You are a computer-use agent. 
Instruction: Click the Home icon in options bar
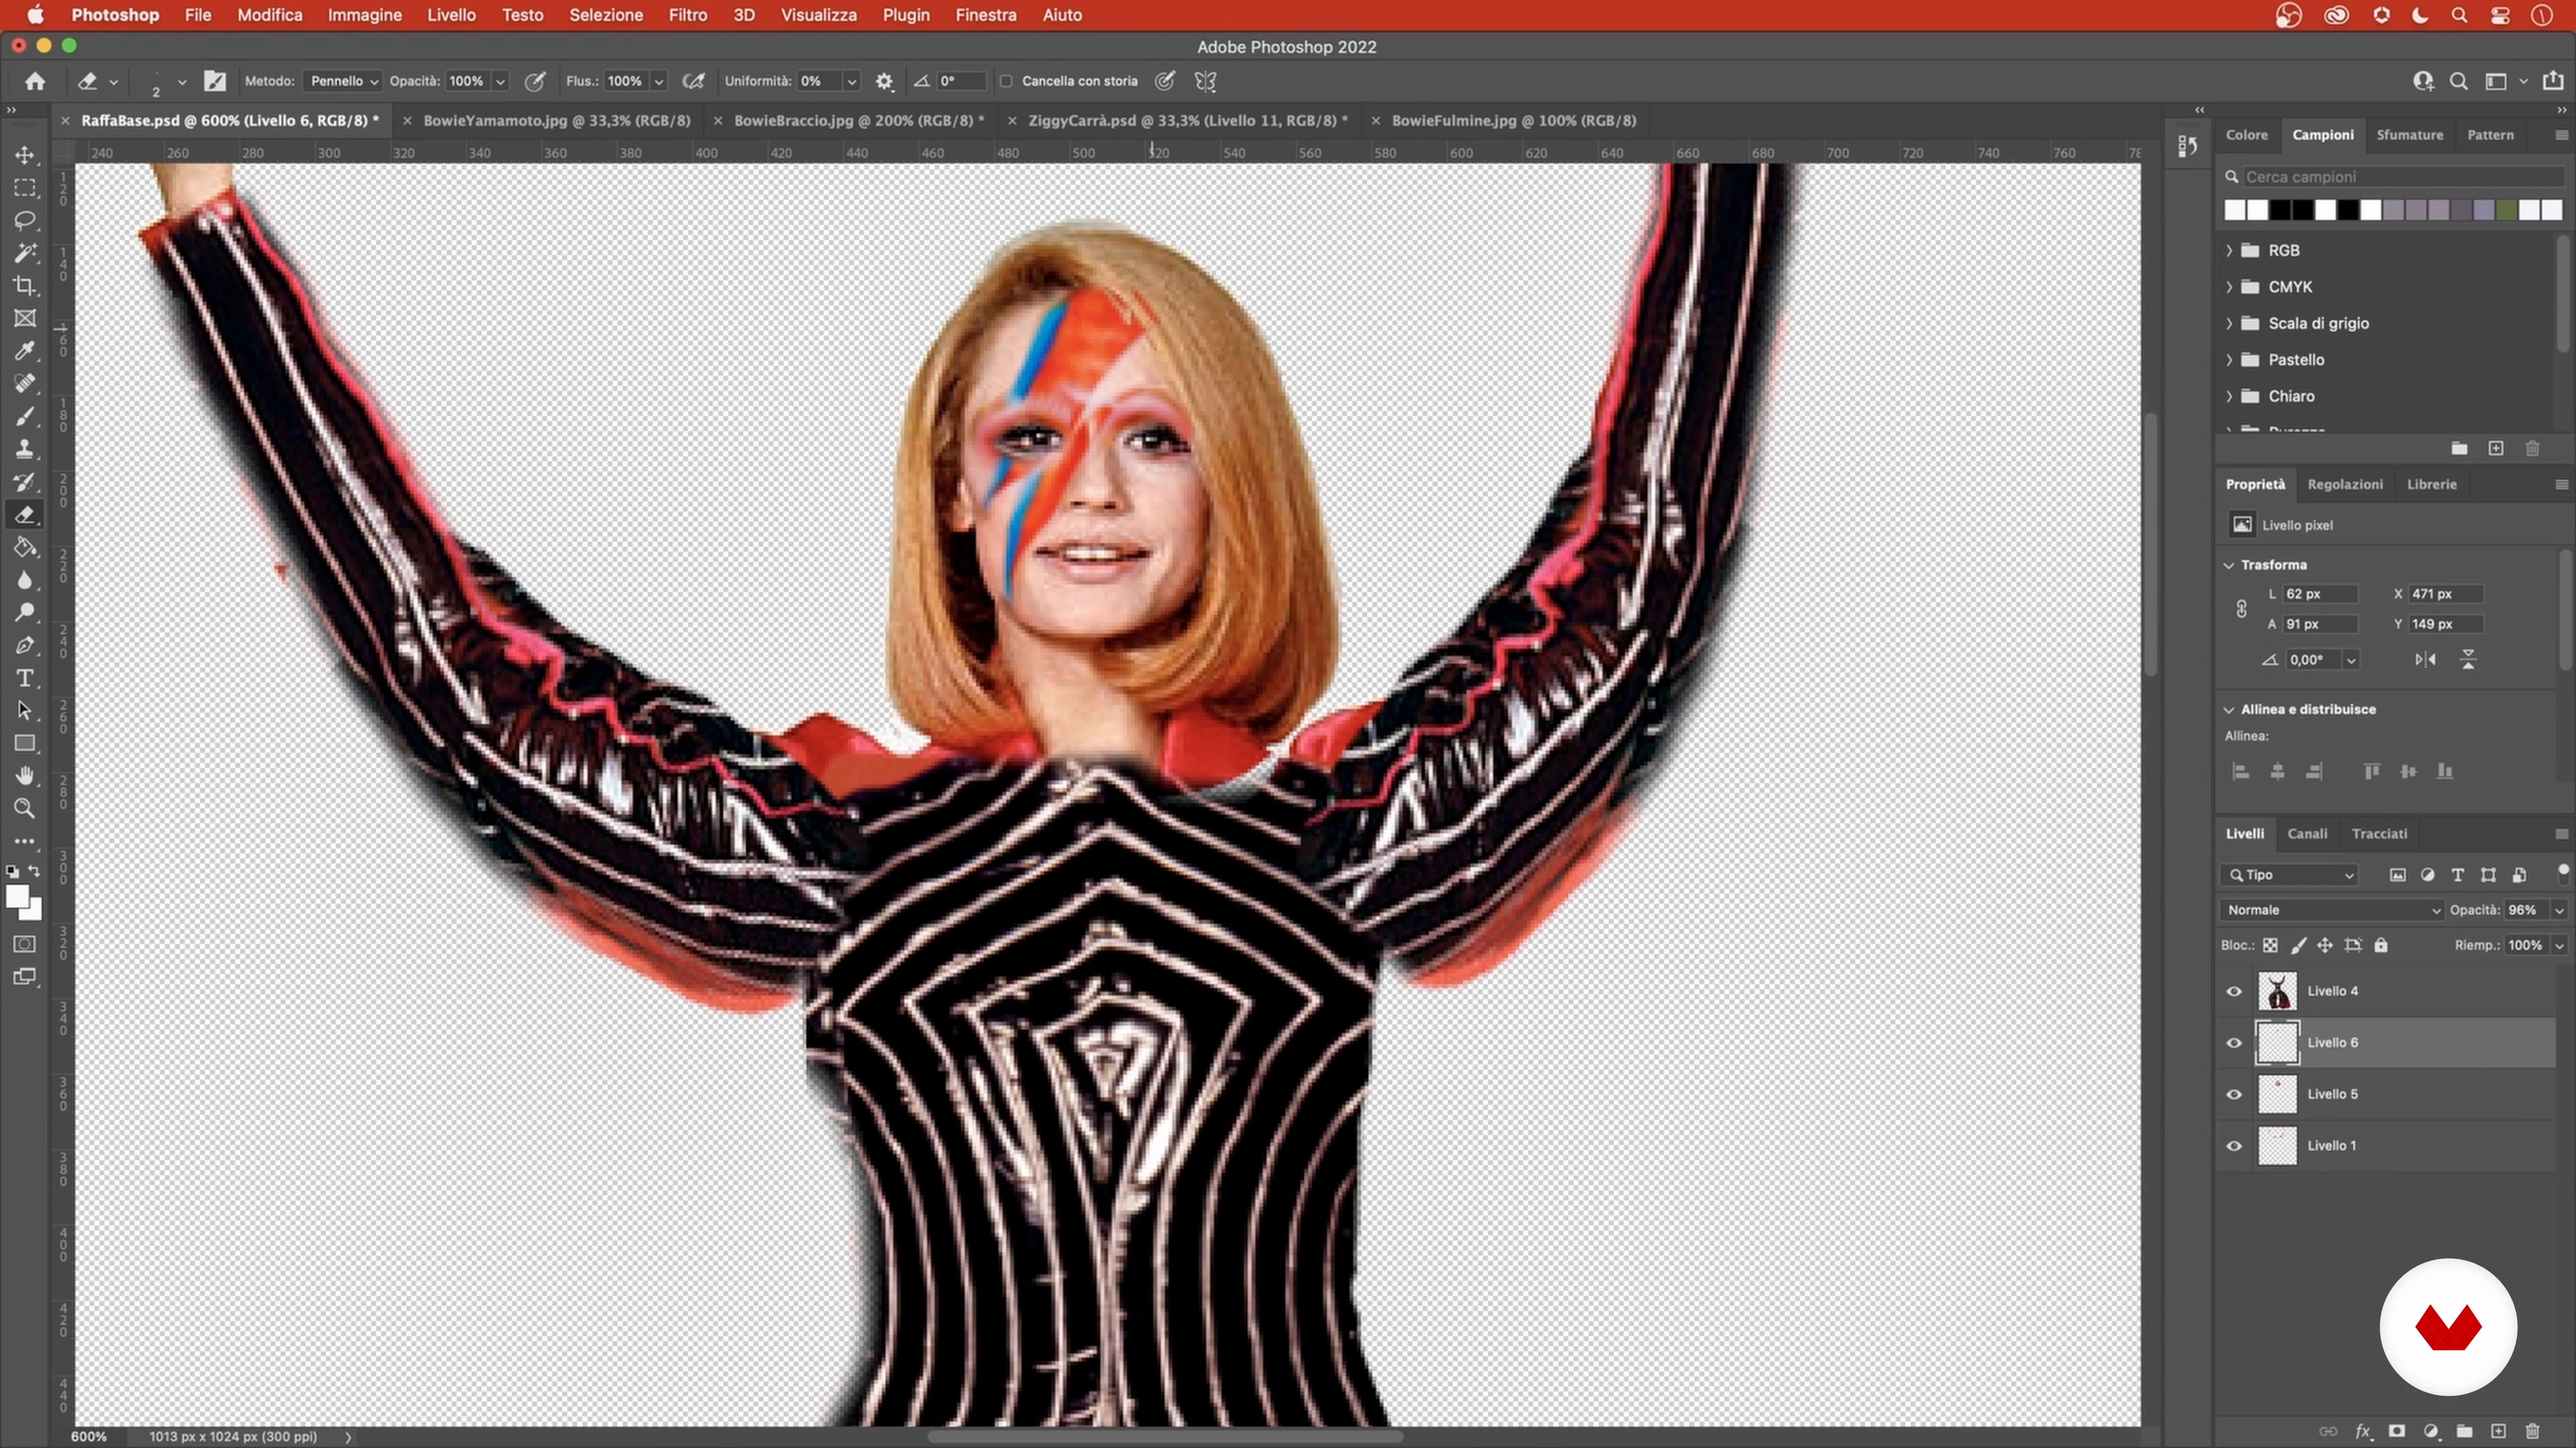[x=35, y=81]
